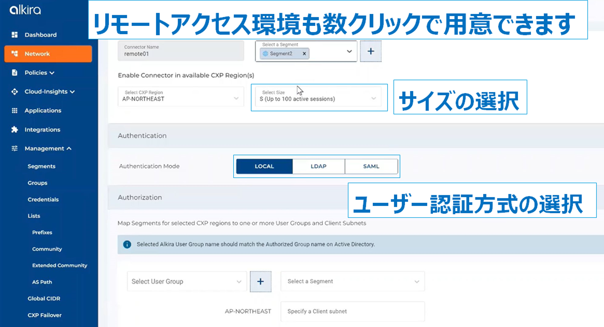Select LOCAL authentication mode
Viewport: 604px width, 327px height.
(x=264, y=166)
